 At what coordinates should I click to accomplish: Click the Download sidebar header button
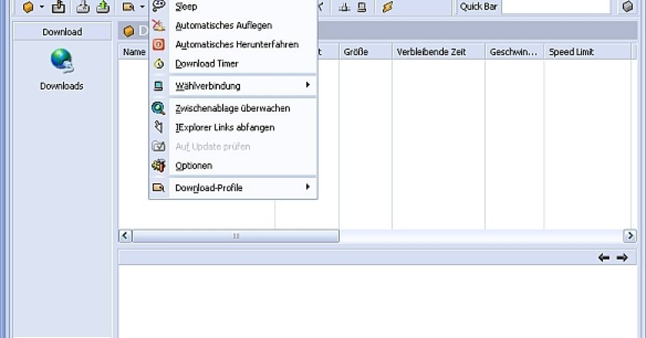click(62, 32)
